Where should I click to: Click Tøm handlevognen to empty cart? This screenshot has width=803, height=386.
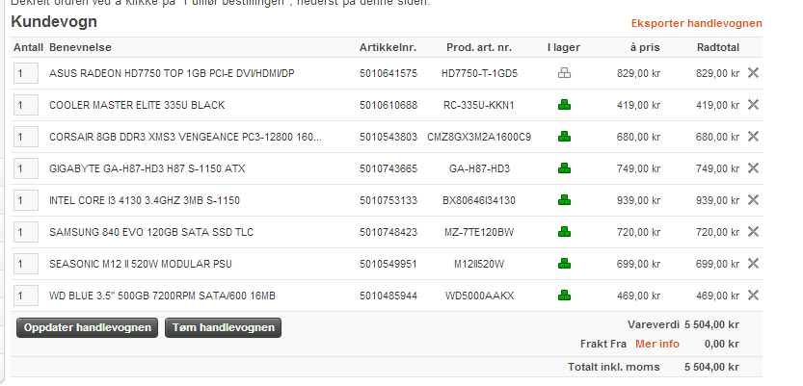224,327
